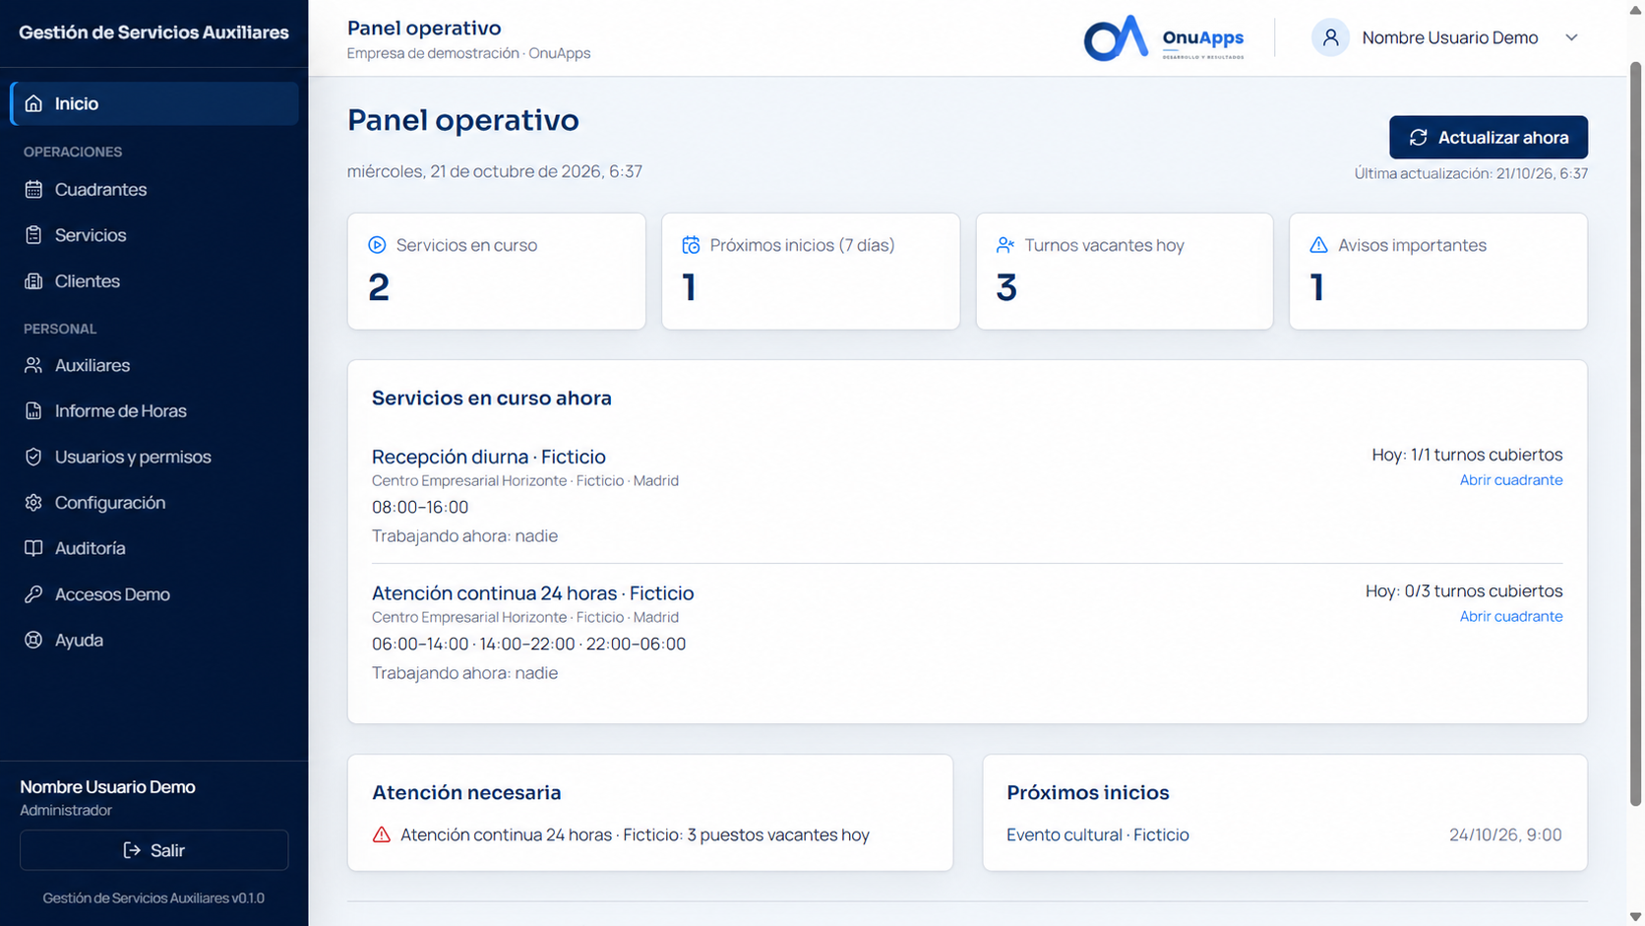Click the Próximos inicios (7 días) card
This screenshot has height=926, width=1645.
click(811, 272)
